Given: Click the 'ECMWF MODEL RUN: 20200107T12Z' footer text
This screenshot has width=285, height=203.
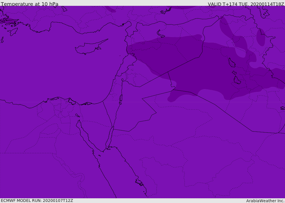Looking at the screenshot, I should 37,200.
